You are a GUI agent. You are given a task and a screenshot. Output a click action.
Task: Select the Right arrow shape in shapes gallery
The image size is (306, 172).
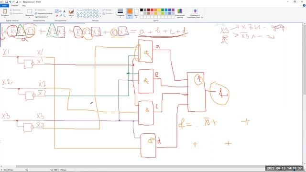[91, 13]
